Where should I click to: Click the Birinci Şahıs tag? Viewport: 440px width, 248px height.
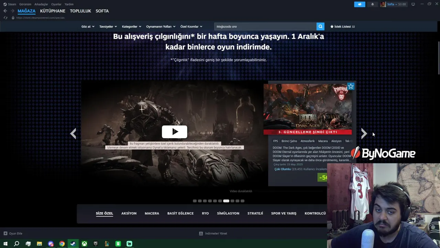(289, 141)
